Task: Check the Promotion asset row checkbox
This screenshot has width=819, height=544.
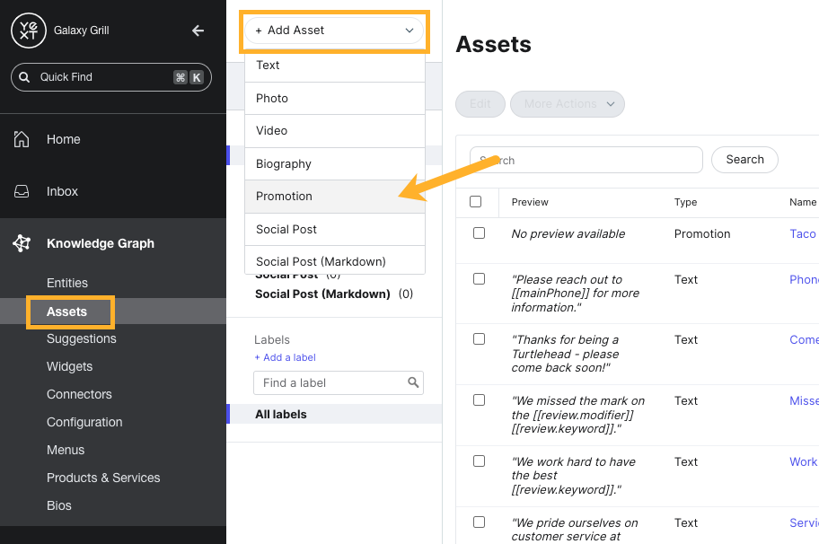Action: point(479,233)
